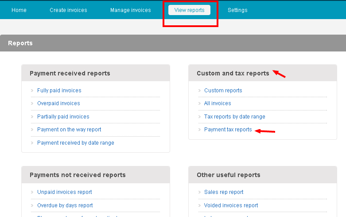The image size is (346, 217).
Task: Click Custom and tax reports heading
Action: [x=233, y=73]
